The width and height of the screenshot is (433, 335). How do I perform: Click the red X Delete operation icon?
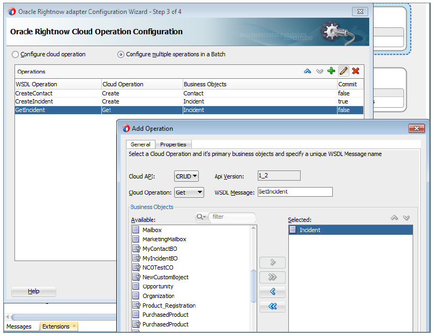tap(355, 71)
